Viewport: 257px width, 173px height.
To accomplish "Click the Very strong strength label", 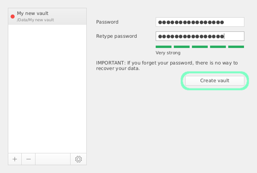I will (x=168, y=53).
